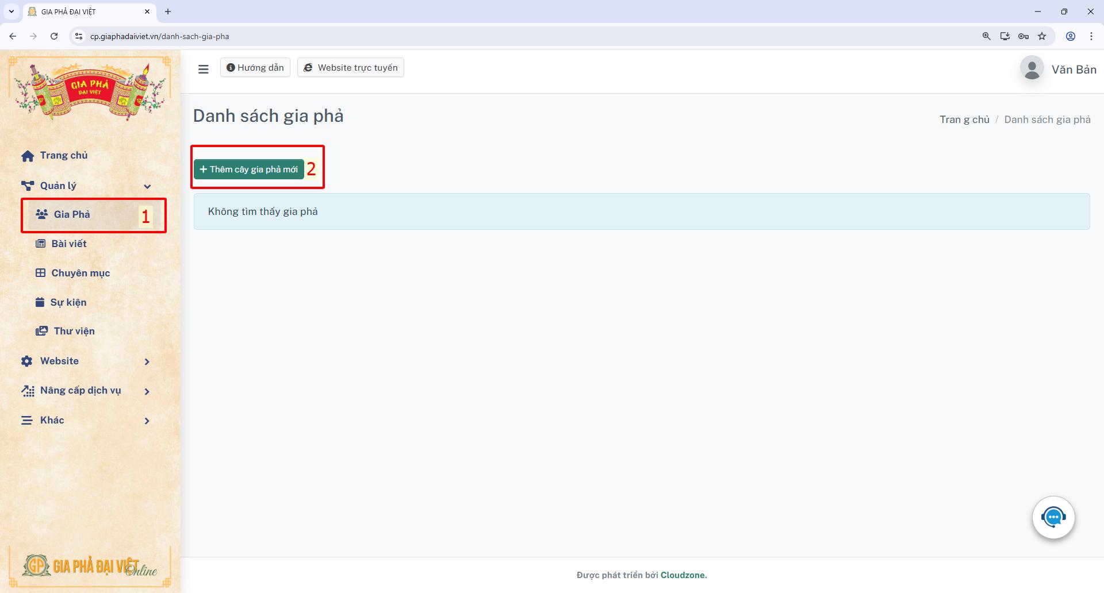
Task: Bookmark this page with the star
Action: click(x=1041, y=36)
